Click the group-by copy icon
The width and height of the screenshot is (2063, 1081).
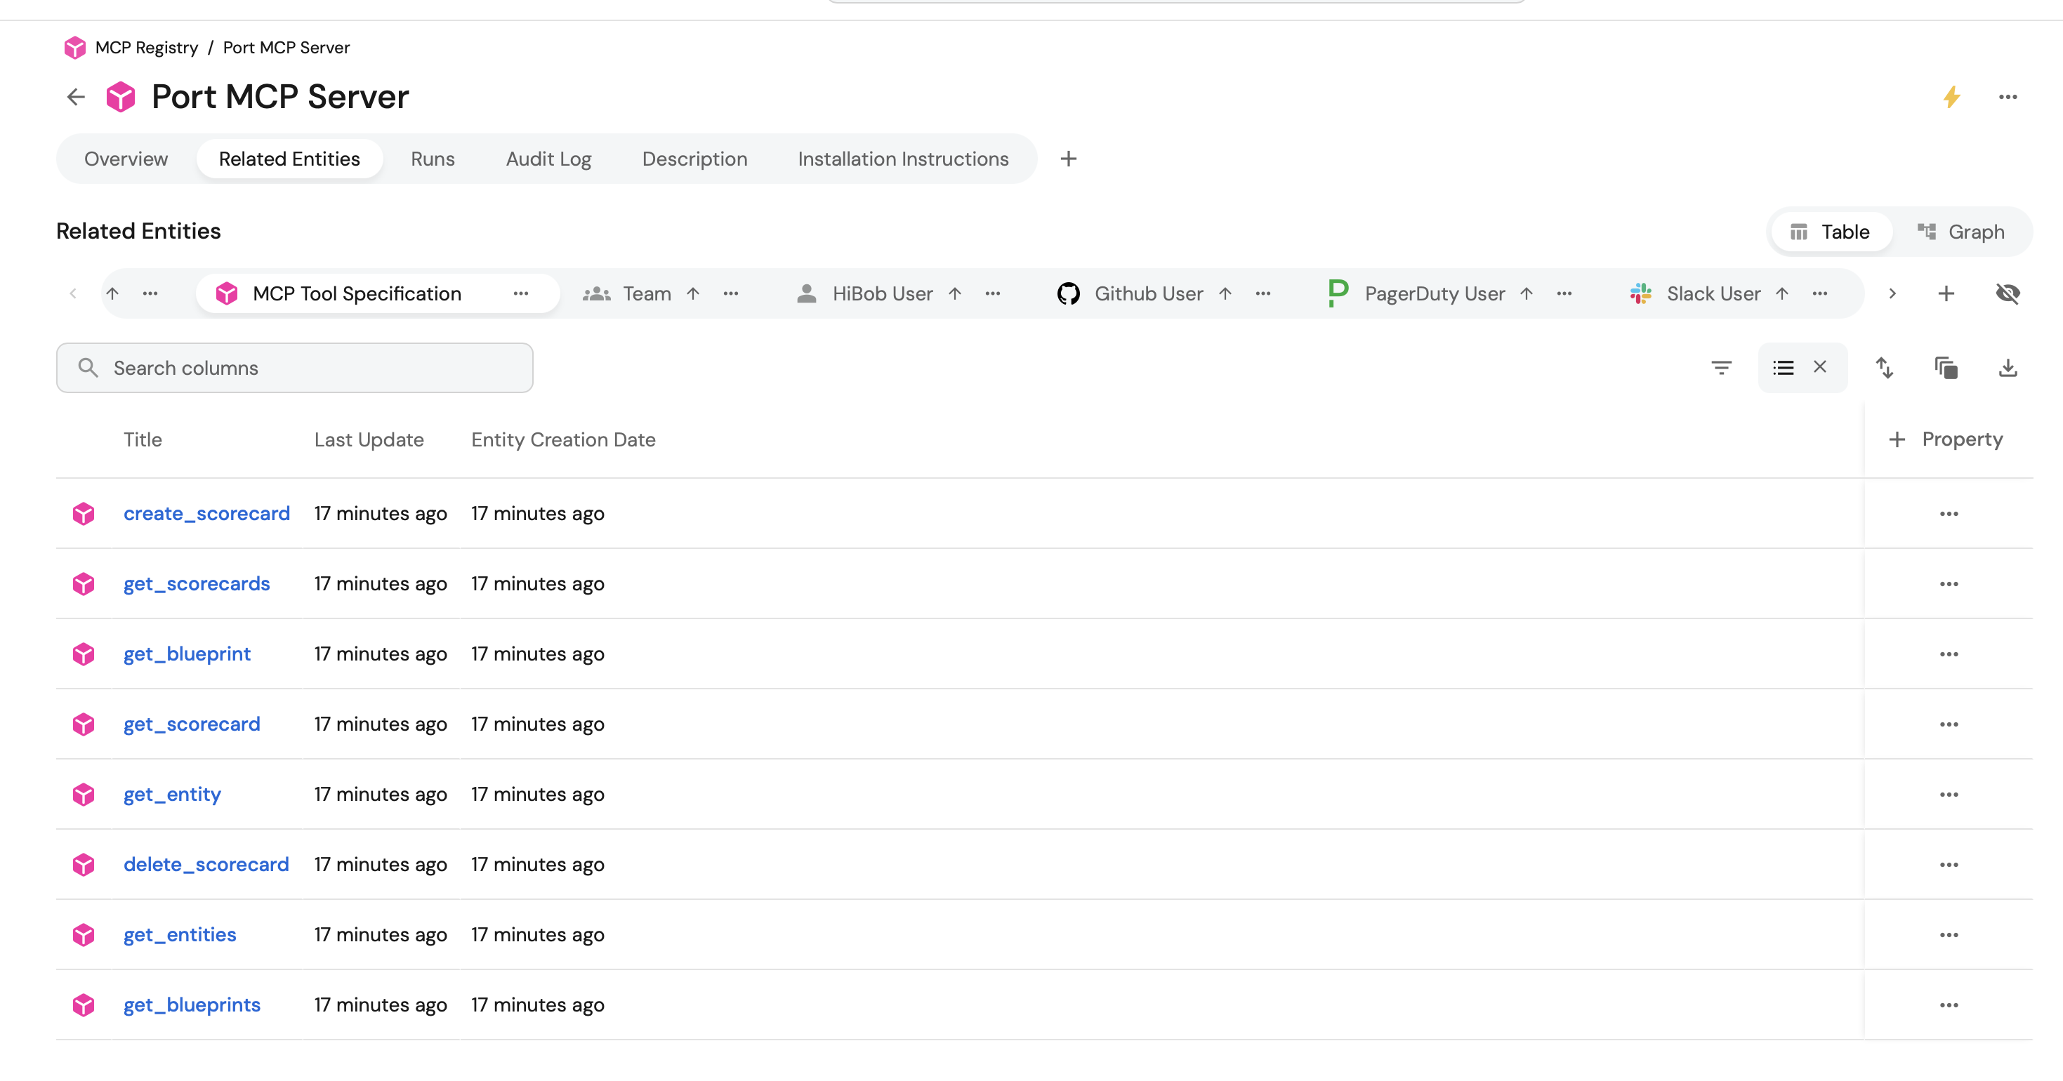pyautogui.click(x=1946, y=368)
